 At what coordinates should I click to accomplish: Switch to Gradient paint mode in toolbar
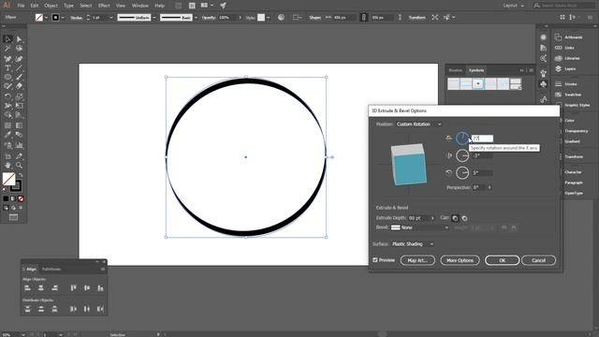coord(13,198)
